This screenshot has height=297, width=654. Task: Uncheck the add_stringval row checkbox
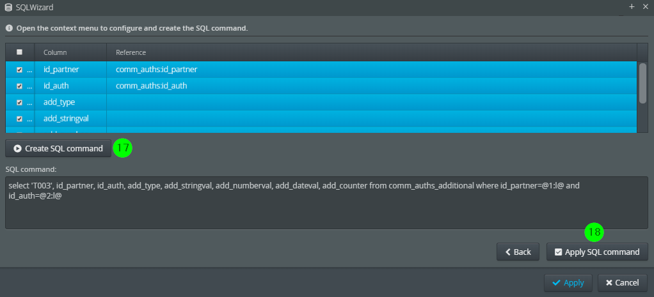19,119
